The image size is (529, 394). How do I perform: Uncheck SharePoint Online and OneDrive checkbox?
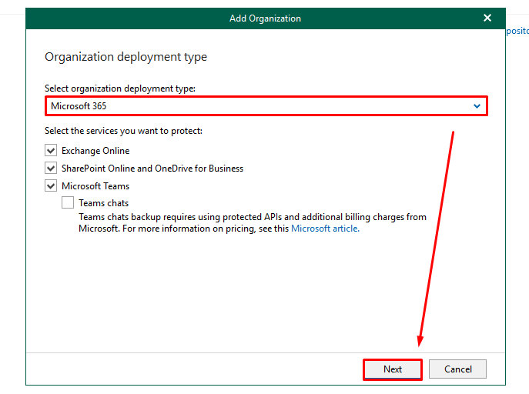click(51, 168)
